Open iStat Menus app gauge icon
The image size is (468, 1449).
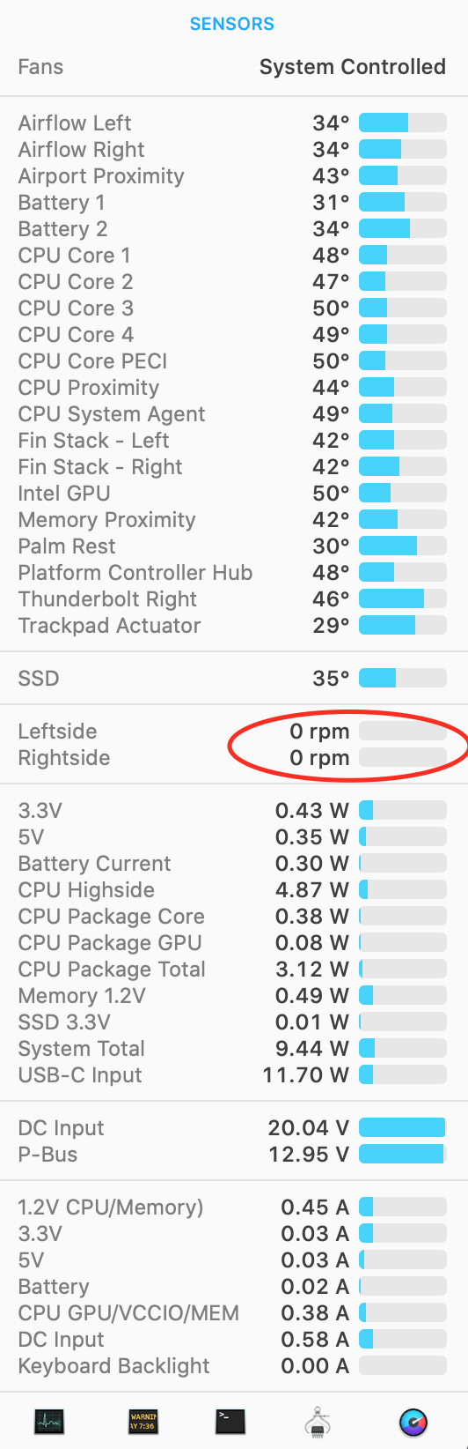coord(413,1422)
